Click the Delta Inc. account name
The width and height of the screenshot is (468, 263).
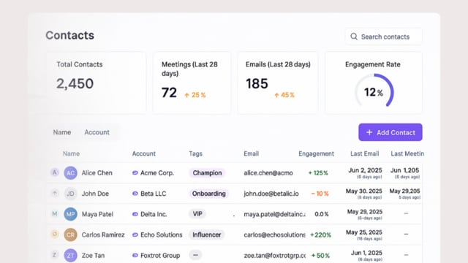(154, 214)
